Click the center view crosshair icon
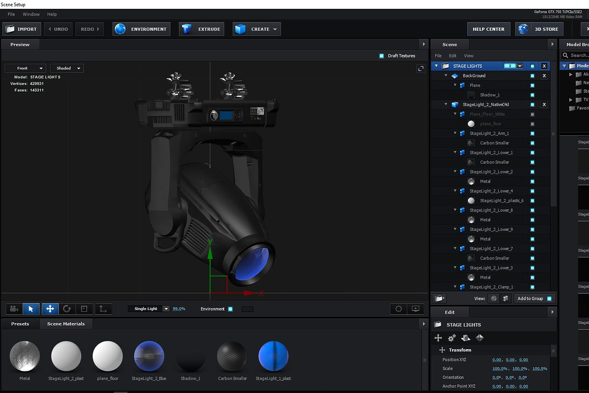Screen dimensions: 589x393 (x=399, y=309)
